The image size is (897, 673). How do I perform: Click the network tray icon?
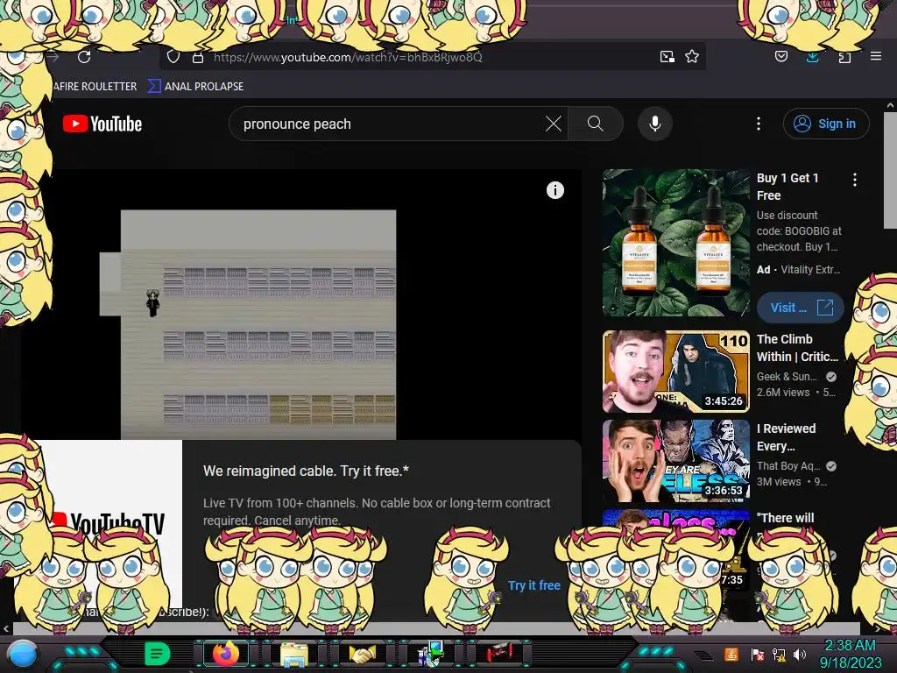(779, 654)
